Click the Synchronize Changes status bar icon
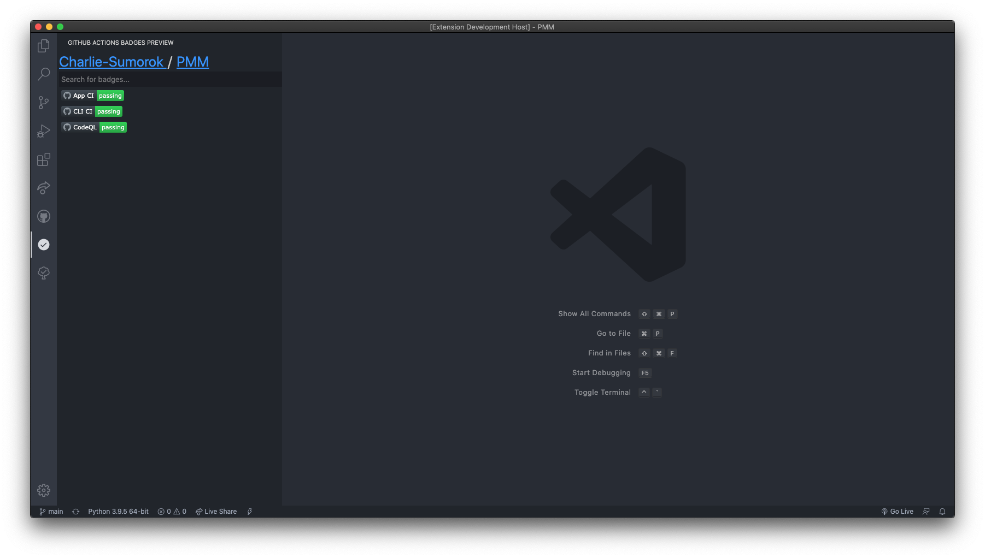 click(x=76, y=512)
